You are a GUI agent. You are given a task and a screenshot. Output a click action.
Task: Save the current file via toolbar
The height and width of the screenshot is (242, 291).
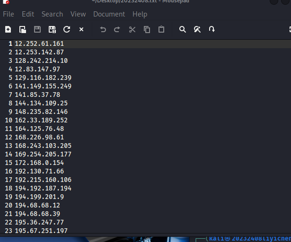37,29
